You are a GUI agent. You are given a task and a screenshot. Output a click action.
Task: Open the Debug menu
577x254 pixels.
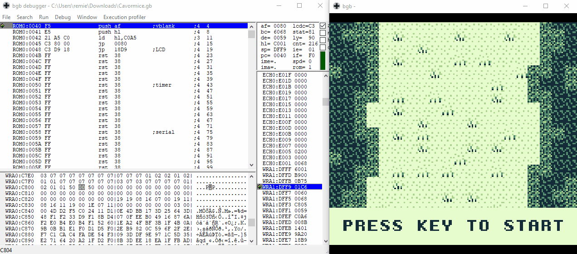pos(63,17)
